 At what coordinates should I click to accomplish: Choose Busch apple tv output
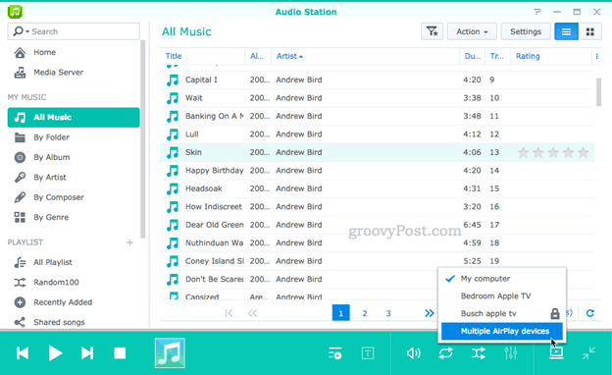pyautogui.click(x=502, y=314)
